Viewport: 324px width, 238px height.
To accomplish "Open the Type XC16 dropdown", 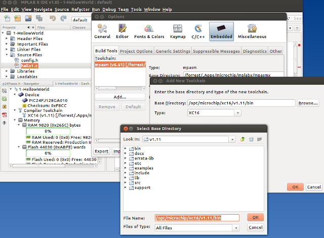I will pyautogui.click(x=238, y=113).
